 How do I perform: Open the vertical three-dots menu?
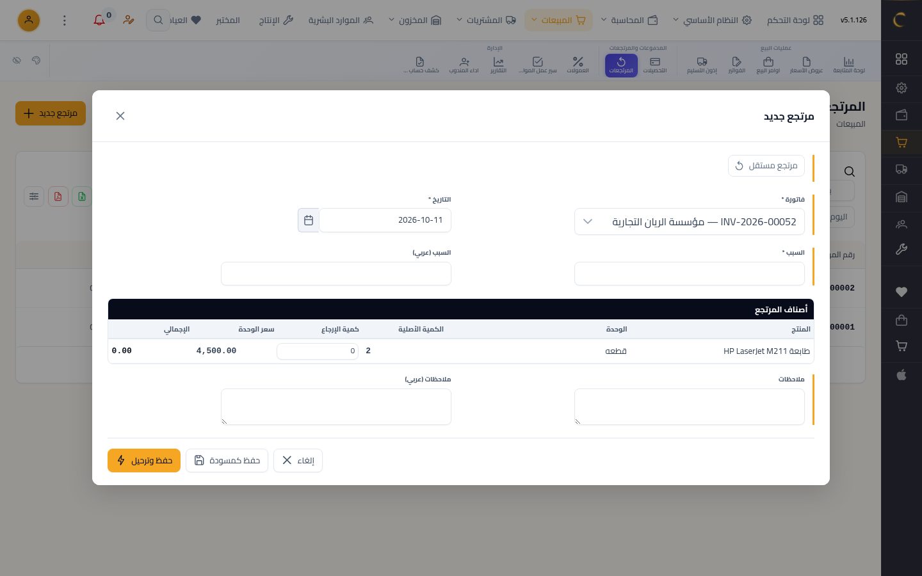click(64, 20)
